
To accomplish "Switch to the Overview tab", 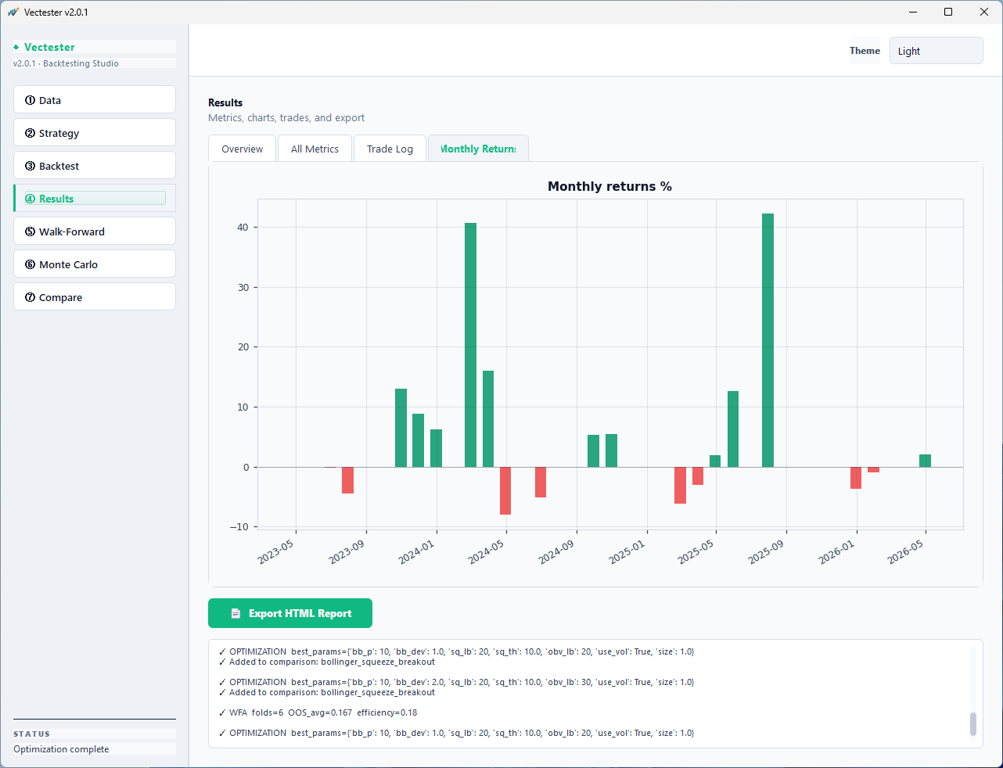I will click(242, 148).
